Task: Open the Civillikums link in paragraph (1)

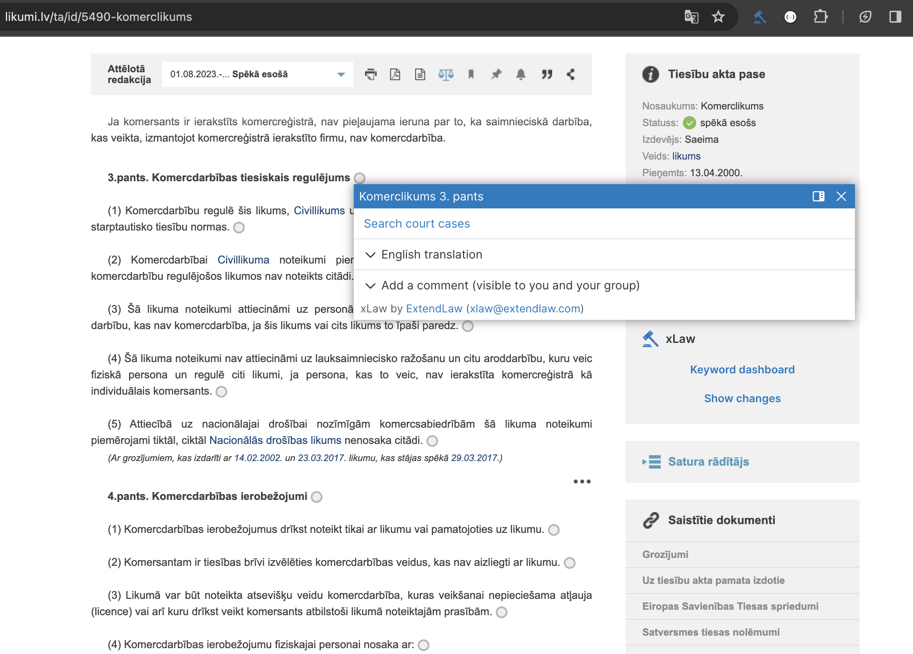Action: 319,210
